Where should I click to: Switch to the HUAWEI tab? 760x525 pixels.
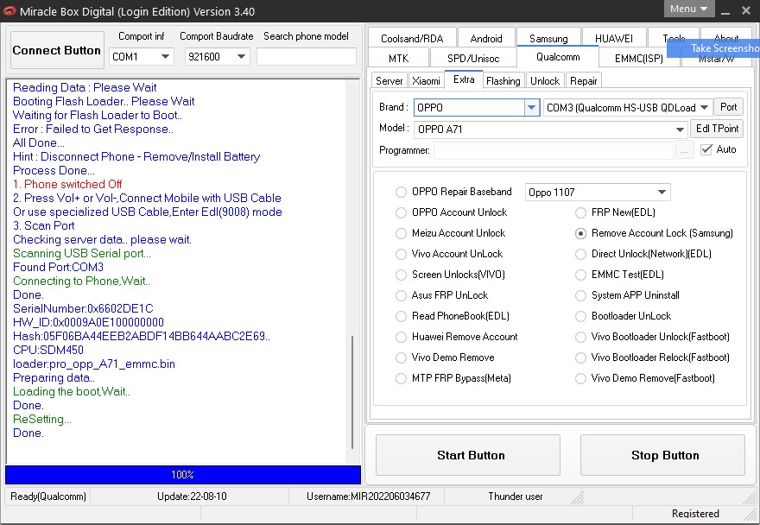[614, 38]
